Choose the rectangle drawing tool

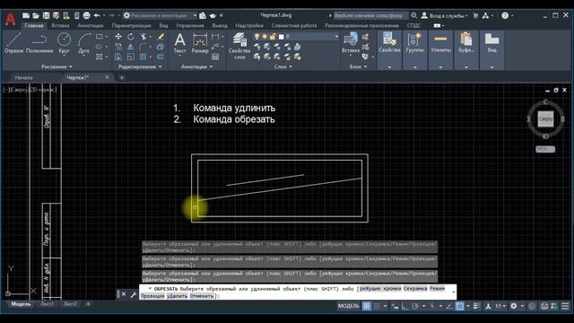click(100, 37)
